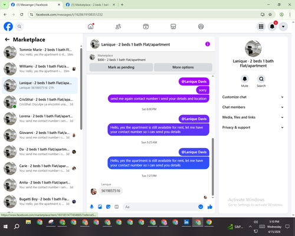The width and height of the screenshot is (295, 236).
Task: Reload the page
Action: tap(22, 15)
